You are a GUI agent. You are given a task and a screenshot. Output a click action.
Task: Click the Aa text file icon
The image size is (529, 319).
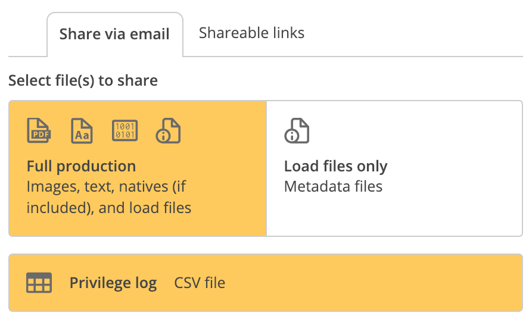click(x=82, y=130)
